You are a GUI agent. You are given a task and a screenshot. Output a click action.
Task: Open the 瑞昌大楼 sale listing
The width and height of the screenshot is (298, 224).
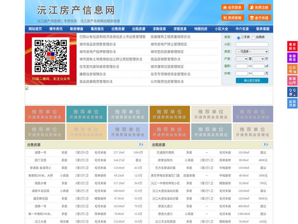click(41, 183)
